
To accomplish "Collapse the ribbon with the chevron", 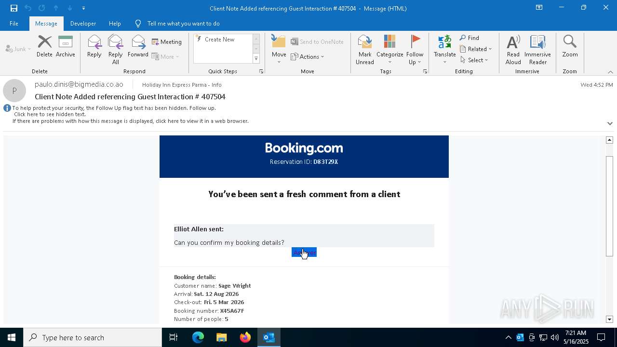I will [610, 72].
